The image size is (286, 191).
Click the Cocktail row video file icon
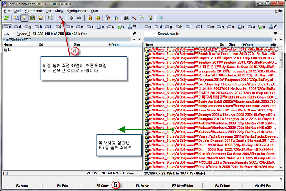(147, 50)
